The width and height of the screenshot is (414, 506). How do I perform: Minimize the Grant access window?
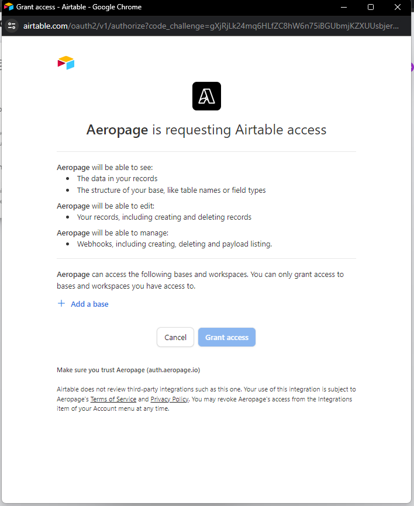point(343,7)
